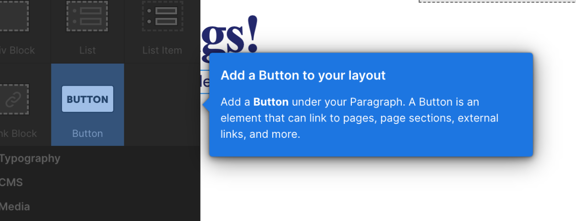576x221 pixels.
Task: Click the blank canvas below the tooltip
Action: click(x=384, y=191)
